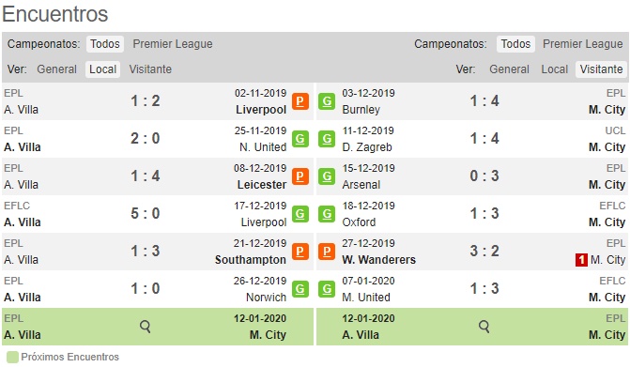The height and width of the screenshot is (367, 630).
Task: Click the magnifier icon in A. Villa upcoming match
Action: 145,327
